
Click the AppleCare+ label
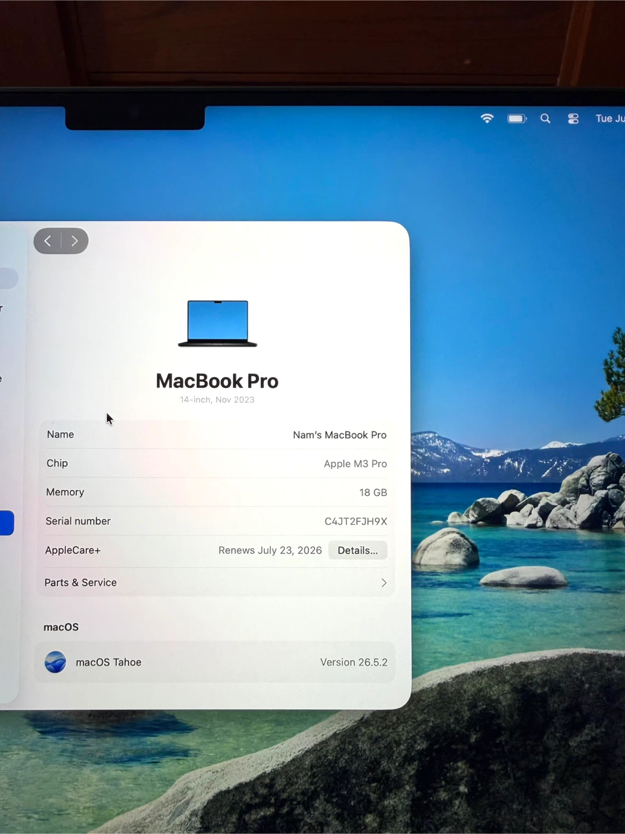[x=73, y=550]
